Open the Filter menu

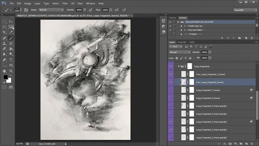click(65, 3)
